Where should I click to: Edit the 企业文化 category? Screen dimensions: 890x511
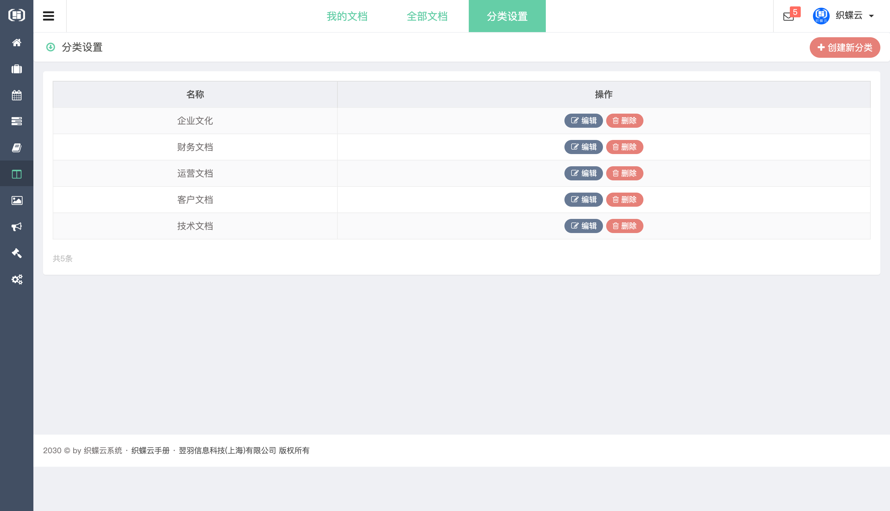pyautogui.click(x=583, y=121)
